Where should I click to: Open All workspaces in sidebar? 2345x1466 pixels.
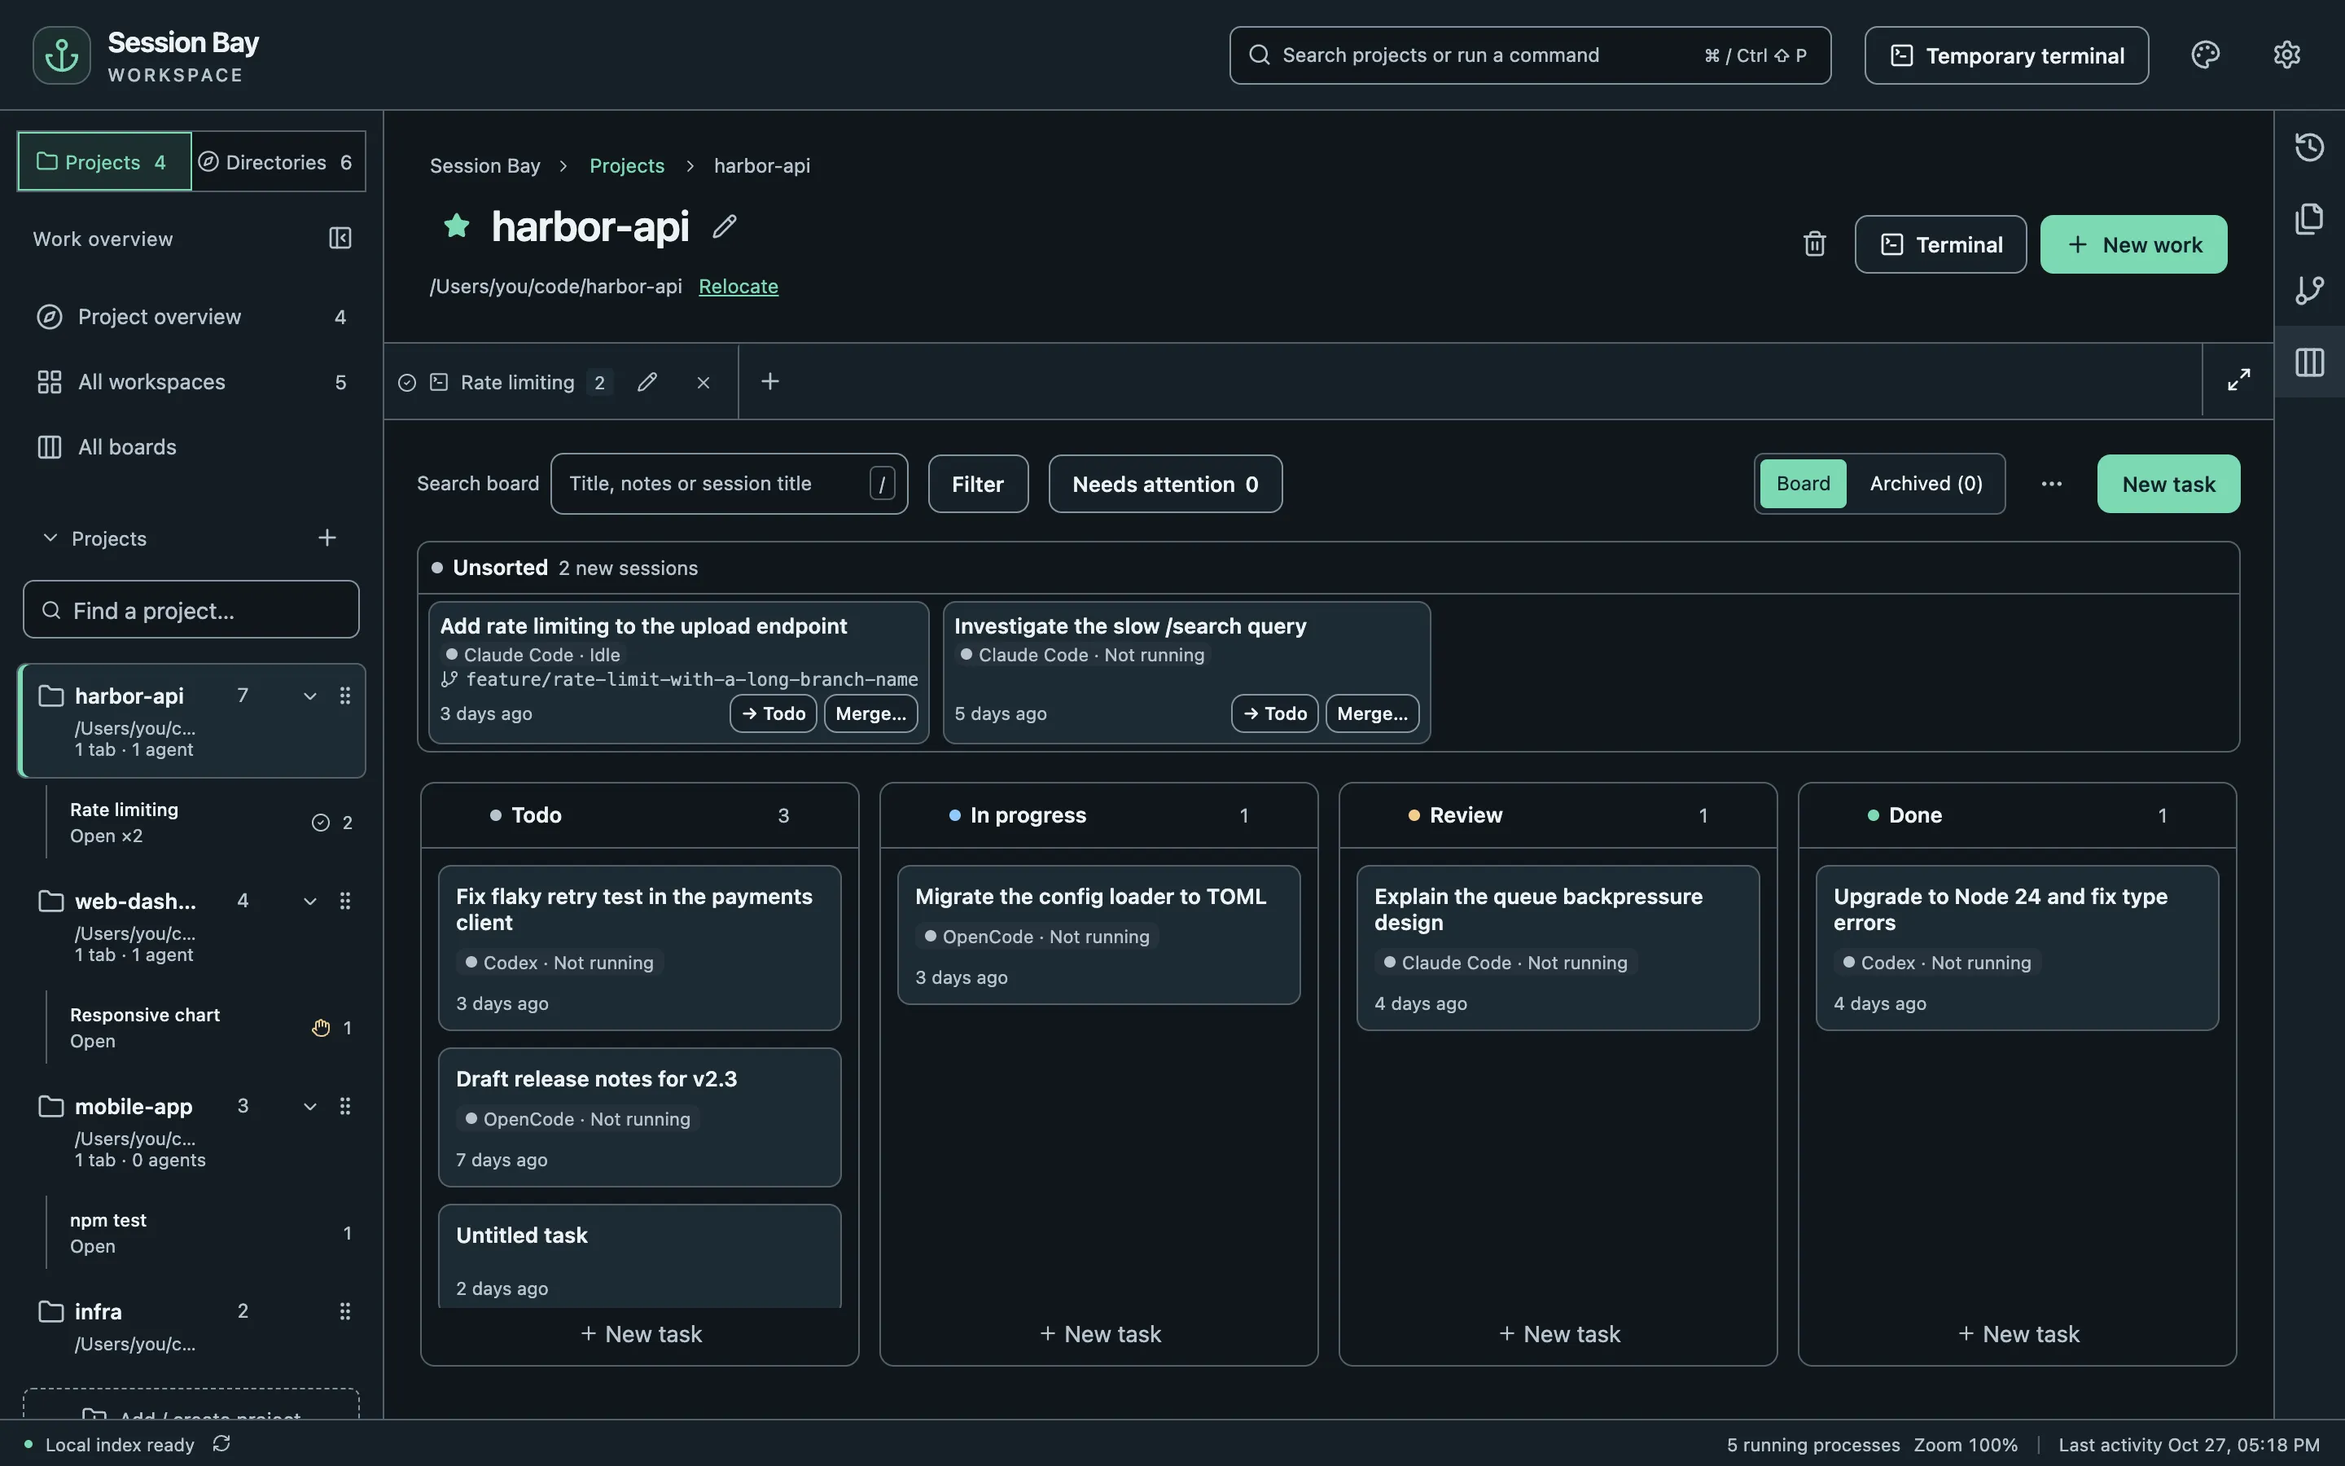click(x=191, y=382)
